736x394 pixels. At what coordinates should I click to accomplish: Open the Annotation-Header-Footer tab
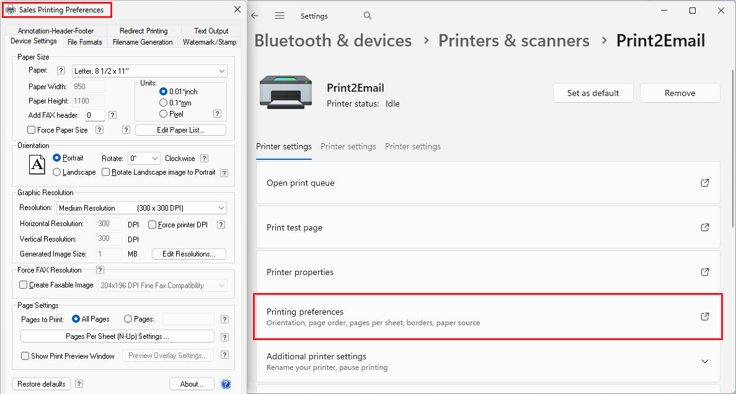pos(56,31)
